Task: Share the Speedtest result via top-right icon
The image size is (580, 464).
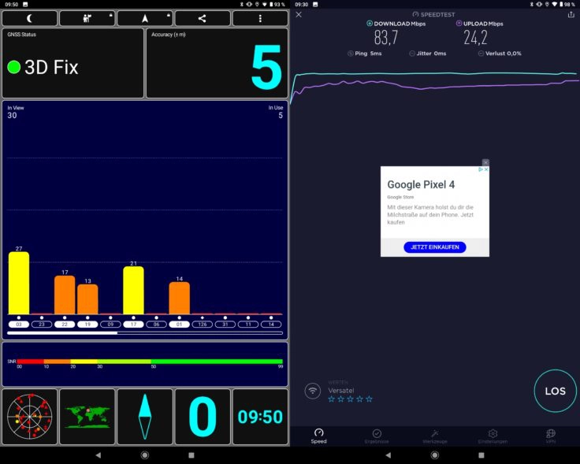Action: pos(571,14)
